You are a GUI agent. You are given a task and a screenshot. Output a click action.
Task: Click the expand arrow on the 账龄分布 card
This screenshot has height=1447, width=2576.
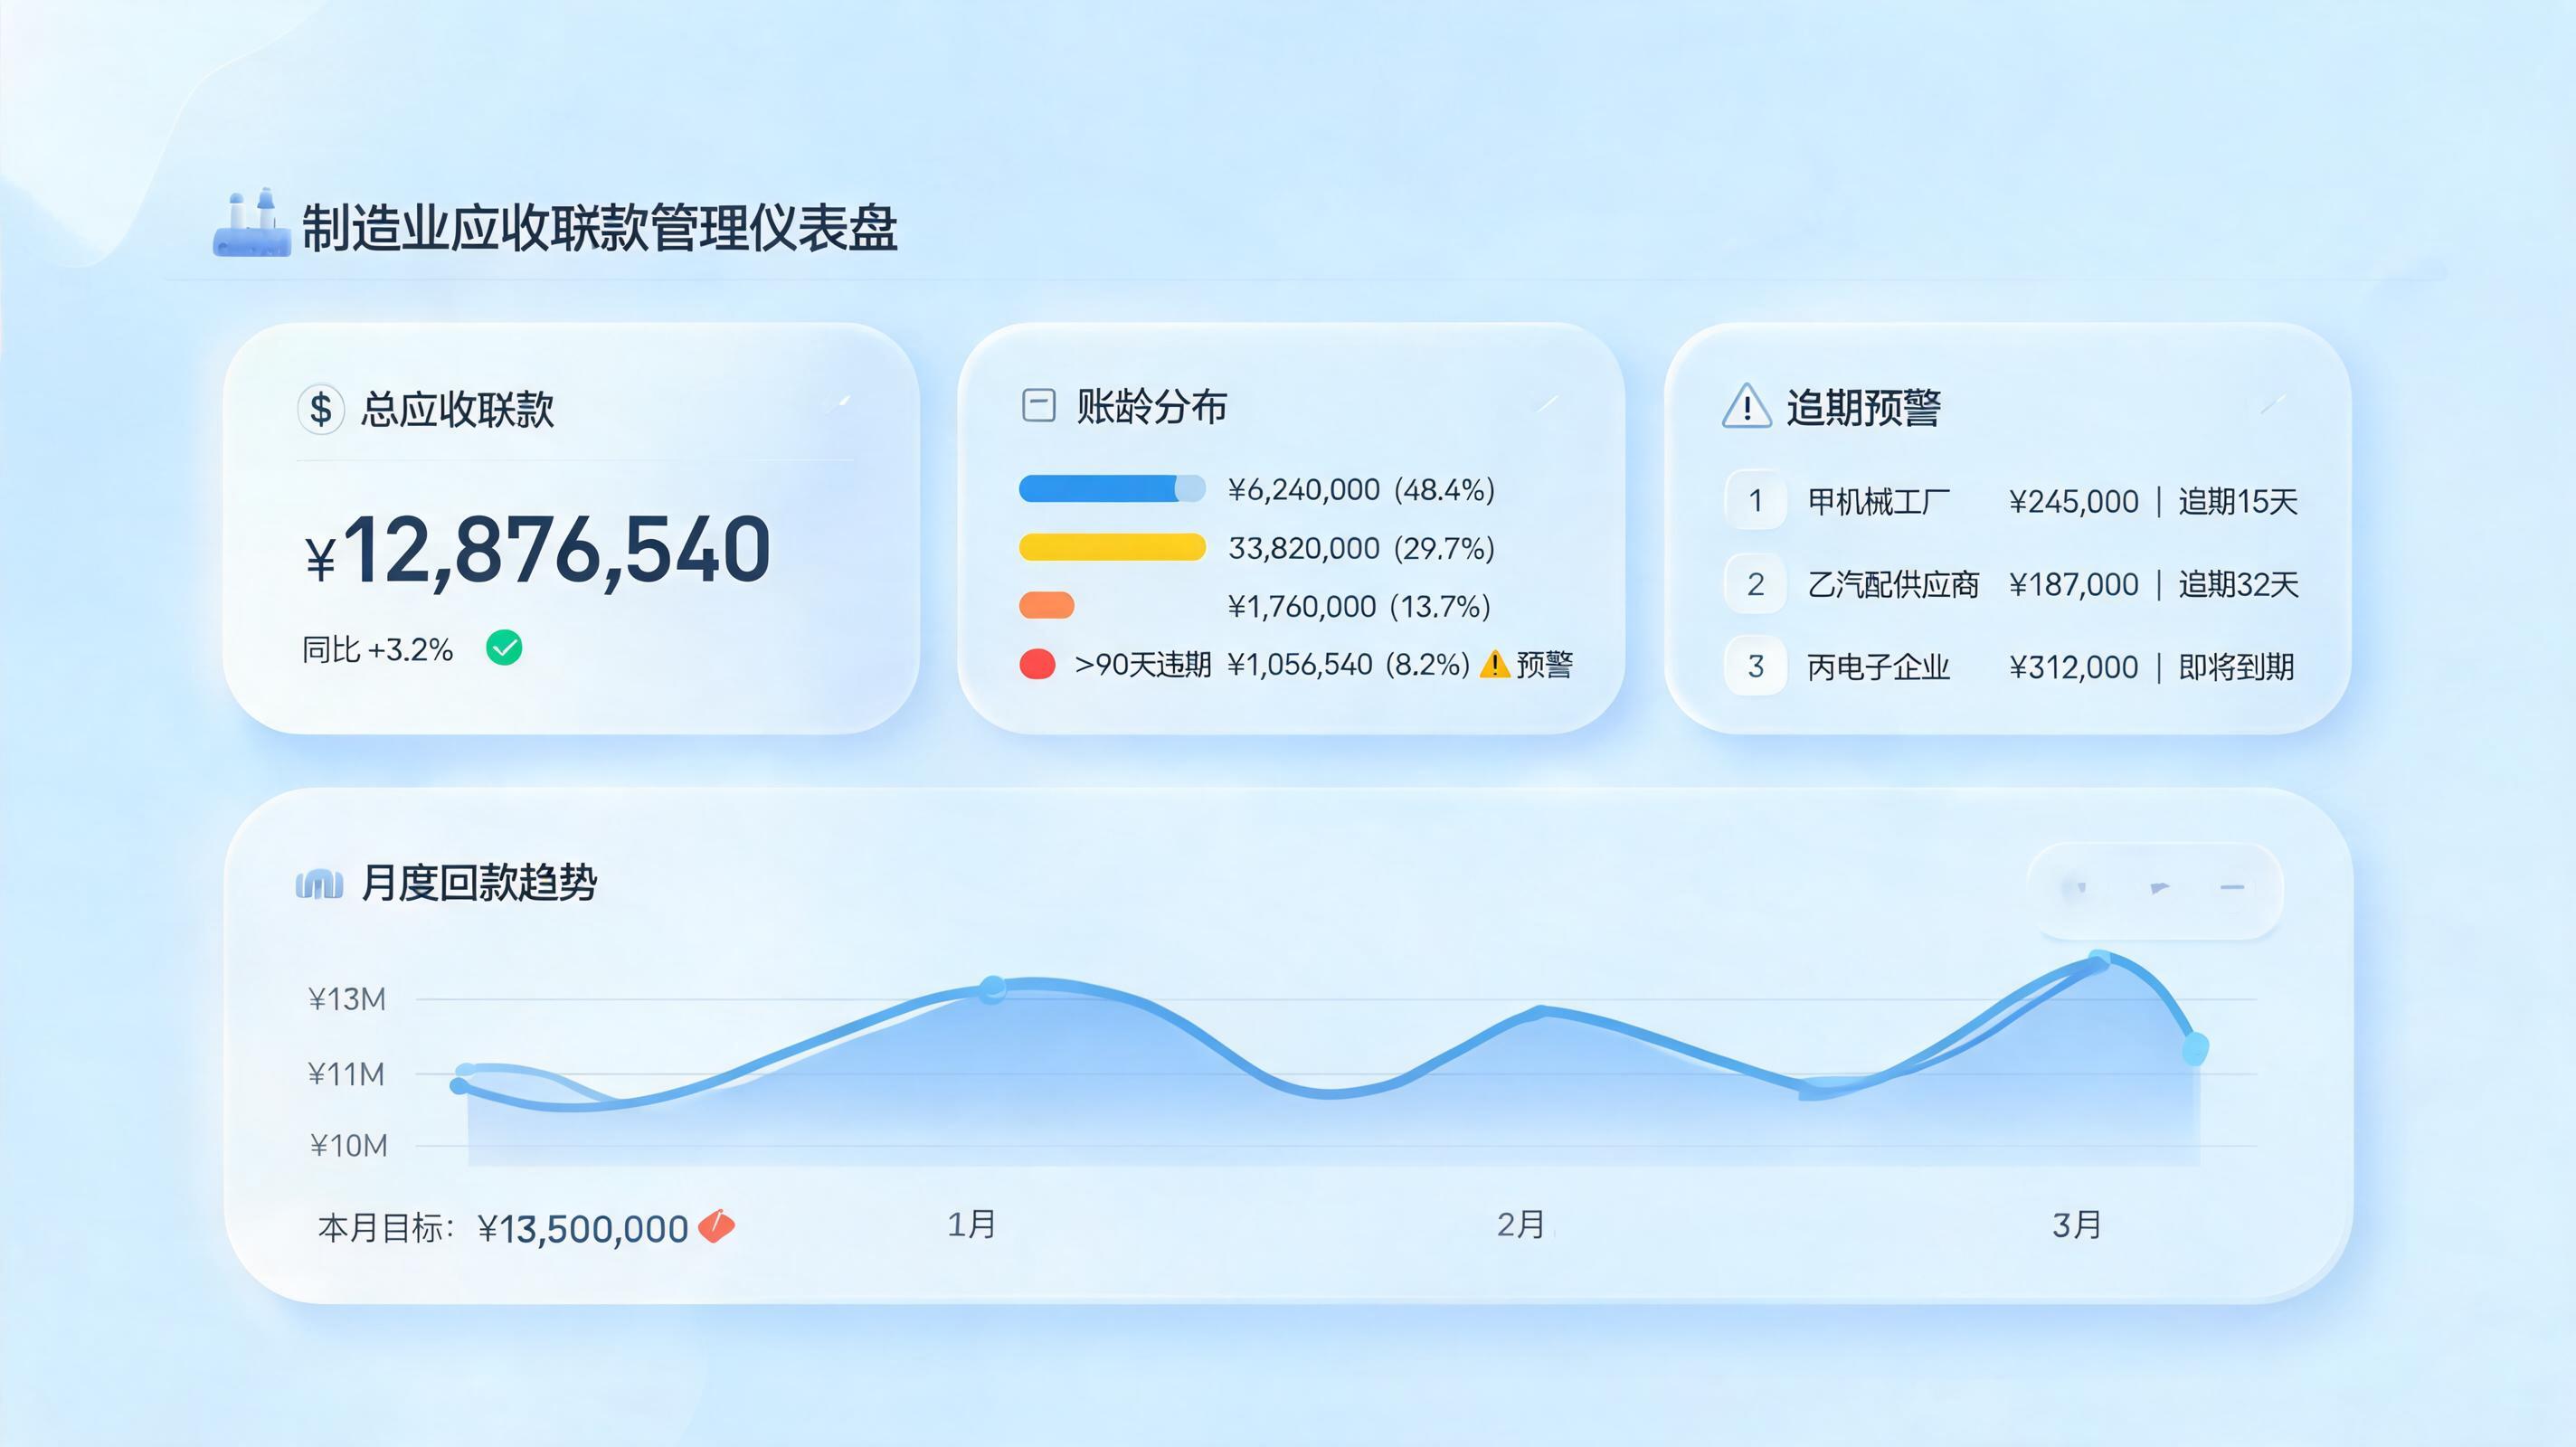point(1546,403)
